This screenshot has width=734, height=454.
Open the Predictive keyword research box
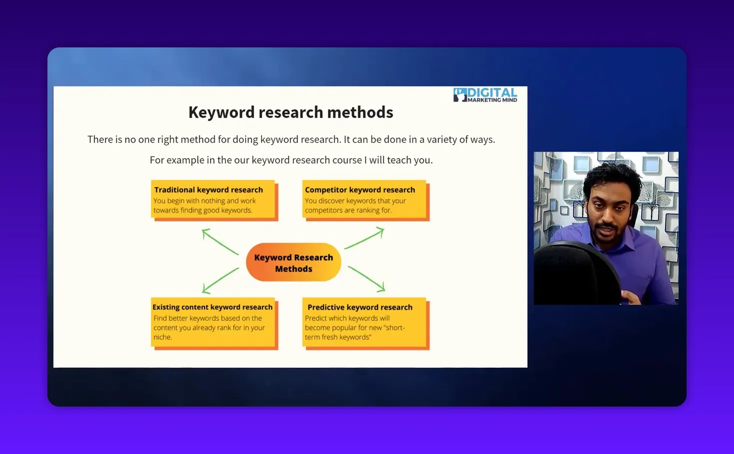coord(365,321)
